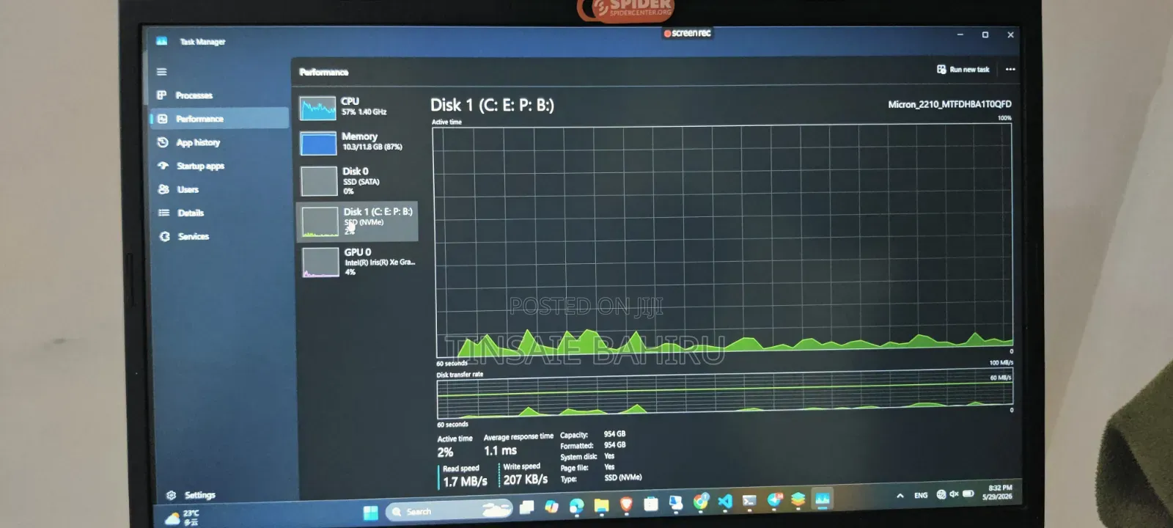Image resolution: width=1173 pixels, height=528 pixels.
Task: Click the taskbar Search box
Action: [x=449, y=510]
